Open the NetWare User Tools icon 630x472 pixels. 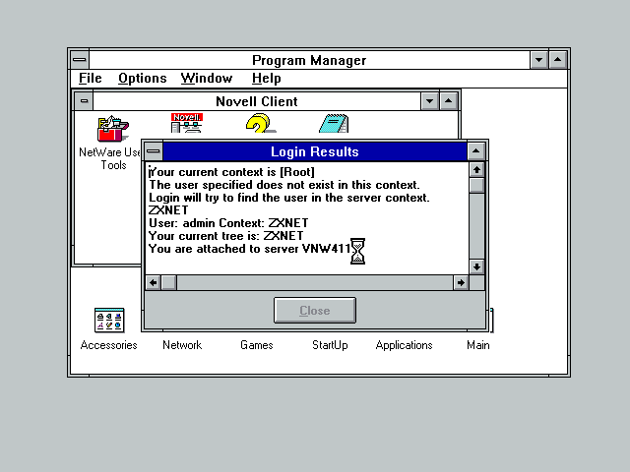pyautogui.click(x=113, y=129)
